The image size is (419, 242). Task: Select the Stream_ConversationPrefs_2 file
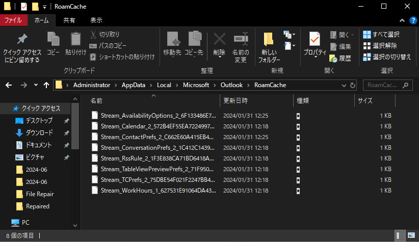click(158, 148)
